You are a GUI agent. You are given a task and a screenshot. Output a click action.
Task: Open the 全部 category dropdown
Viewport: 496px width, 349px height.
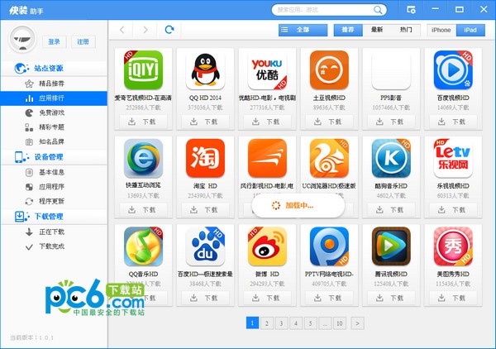click(x=303, y=30)
